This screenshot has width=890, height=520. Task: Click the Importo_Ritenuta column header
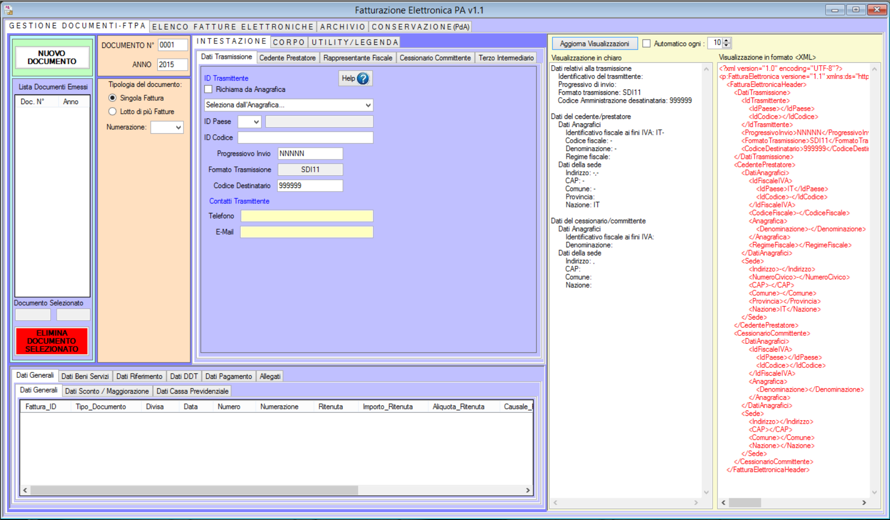tap(388, 407)
